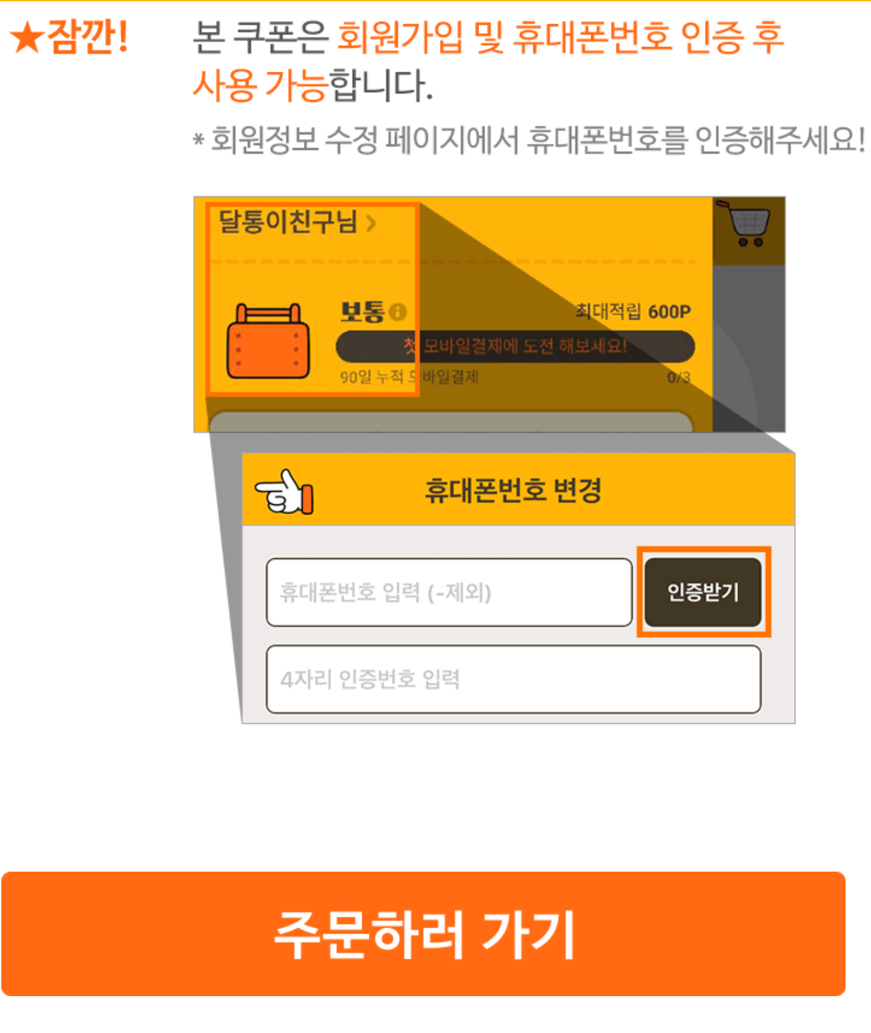Click the 0/3 payment counter

point(678,377)
